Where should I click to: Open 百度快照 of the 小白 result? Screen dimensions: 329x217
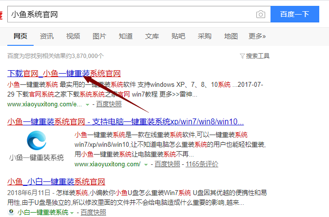pyautogui.click(x=94, y=213)
